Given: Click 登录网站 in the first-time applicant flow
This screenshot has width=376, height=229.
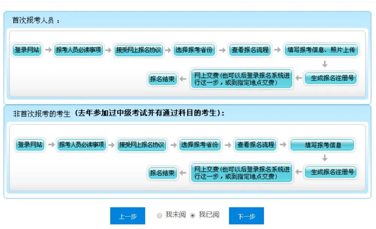Looking at the screenshot, I should click(x=27, y=50).
